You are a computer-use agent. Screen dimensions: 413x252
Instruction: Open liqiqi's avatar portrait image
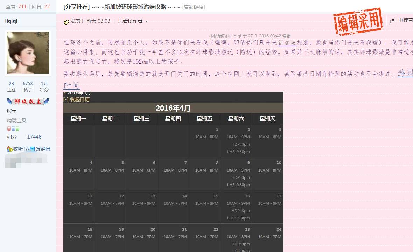pos(28,53)
